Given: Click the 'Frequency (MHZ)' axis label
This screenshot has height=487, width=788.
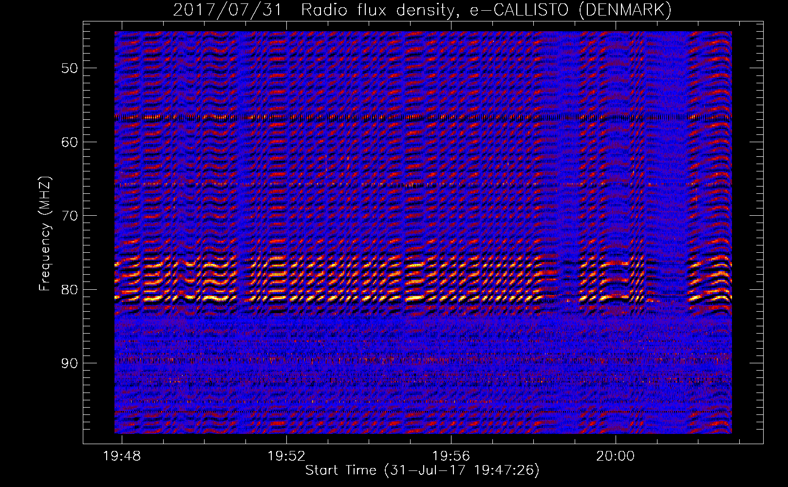Looking at the screenshot, I should pyautogui.click(x=45, y=234).
